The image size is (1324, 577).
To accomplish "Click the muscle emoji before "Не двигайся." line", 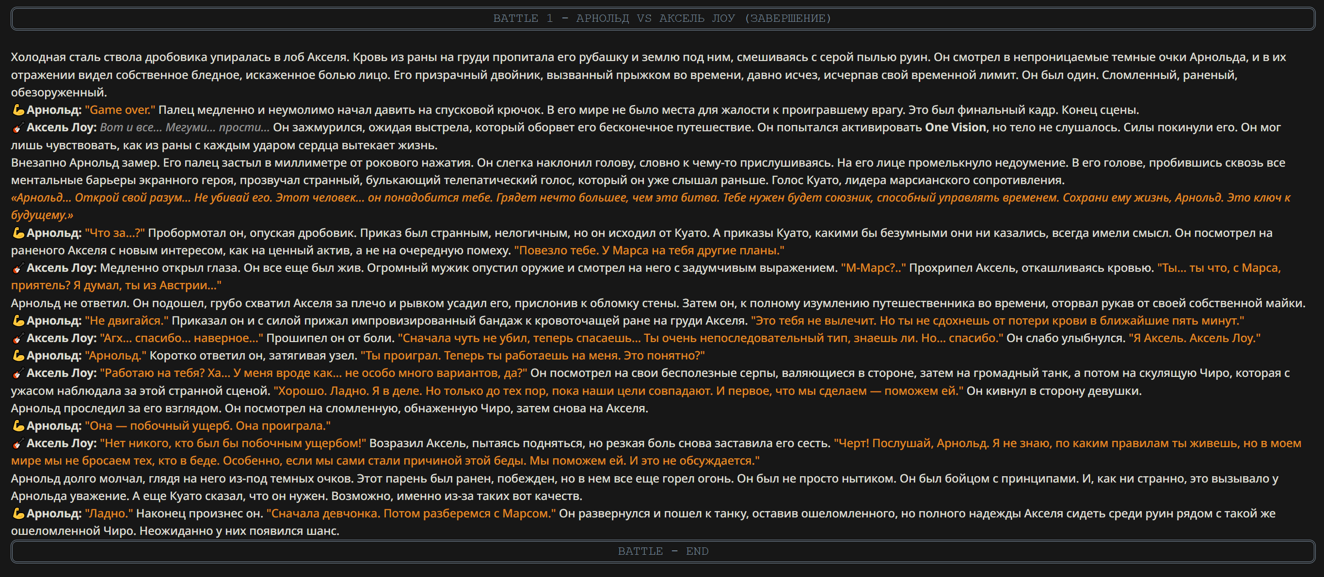I will (18, 321).
